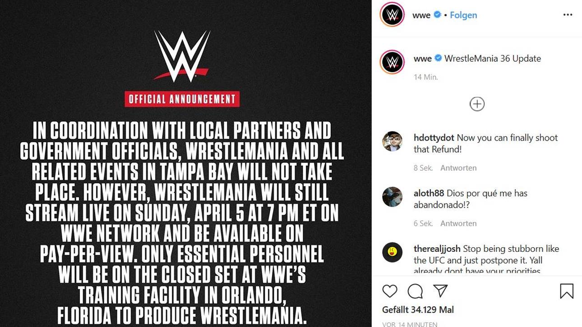Like the post with the heart icon
This screenshot has width=582, height=327.
[389, 291]
